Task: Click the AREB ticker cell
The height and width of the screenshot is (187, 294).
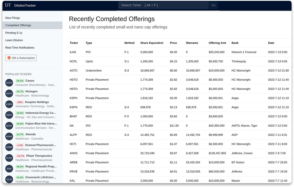Action: tap(73, 162)
